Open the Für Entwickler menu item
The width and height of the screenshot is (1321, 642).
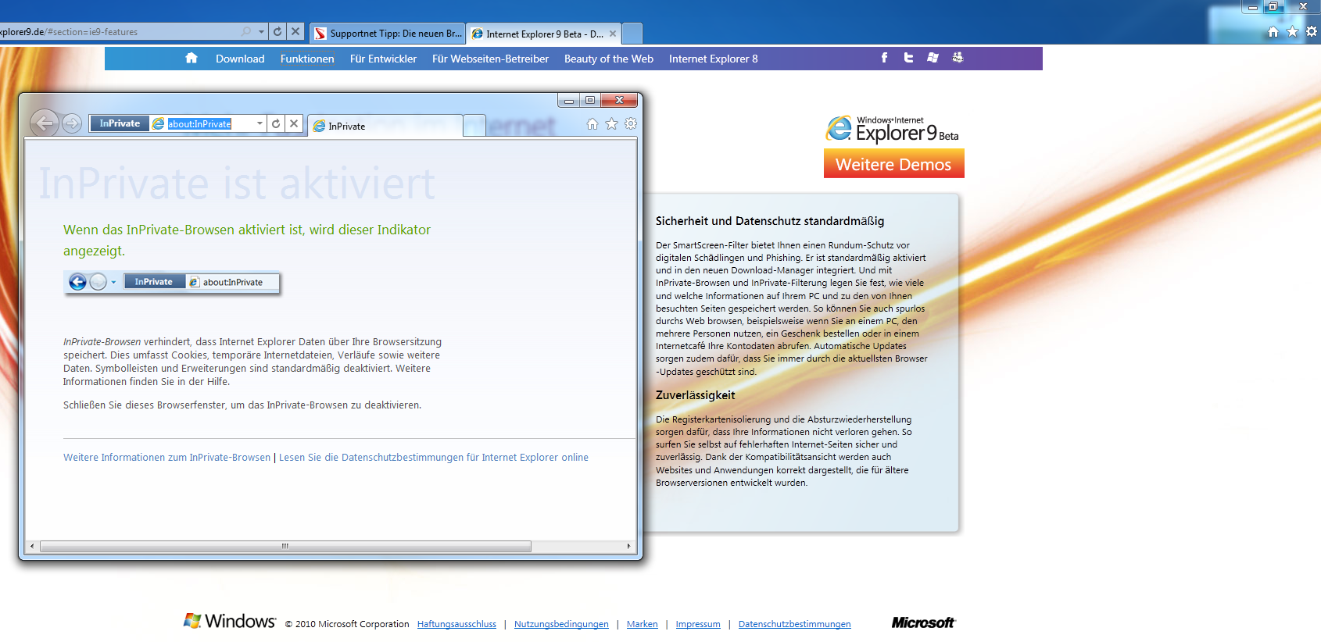383,59
